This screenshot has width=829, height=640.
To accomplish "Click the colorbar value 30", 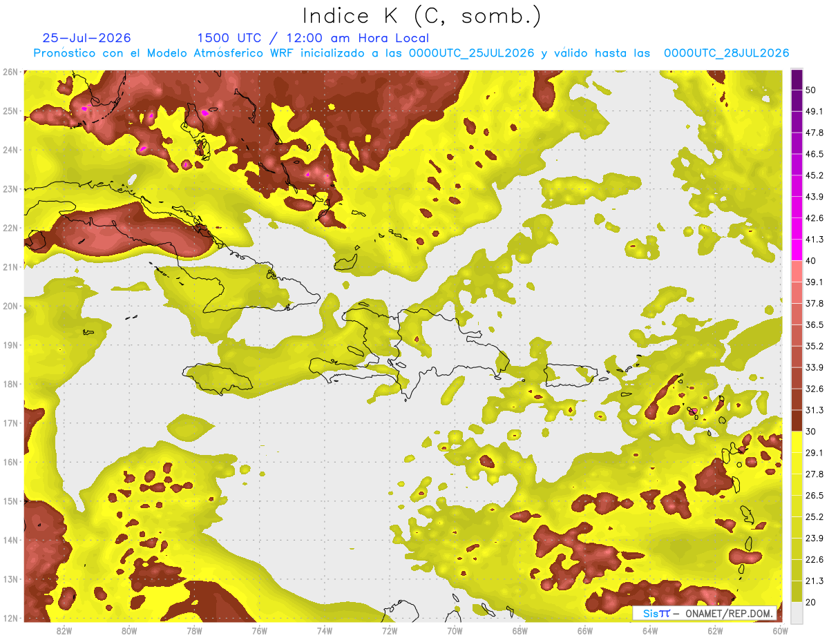I will point(811,431).
